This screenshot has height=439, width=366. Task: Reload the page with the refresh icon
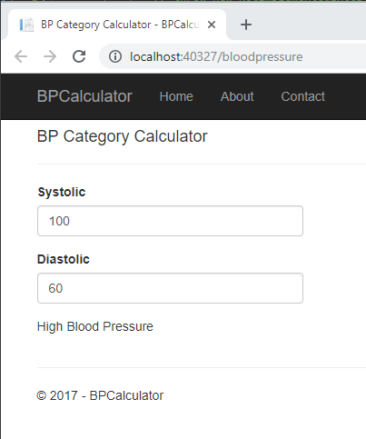point(79,56)
